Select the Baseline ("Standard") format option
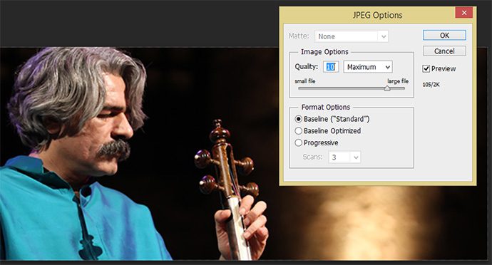Viewport: 492px width, 265px height. click(298, 119)
